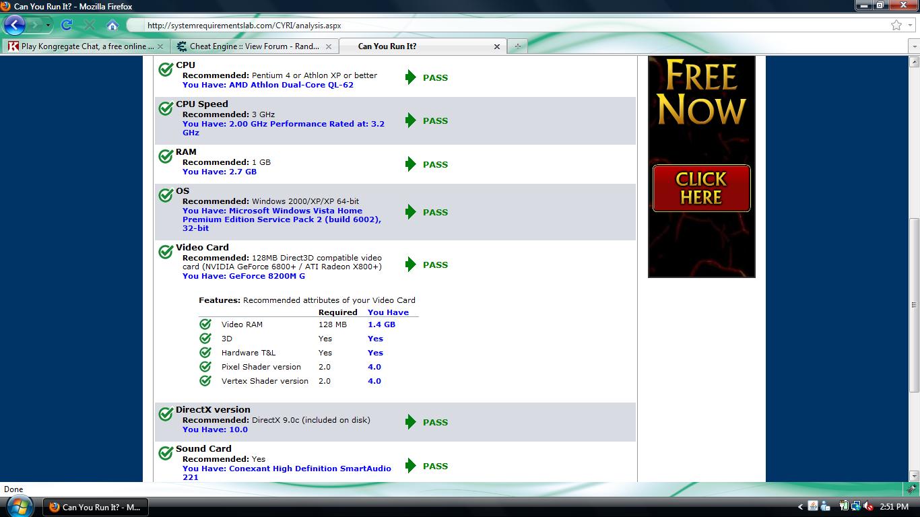The width and height of the screenshot is (920, 517).
Task: Click the muted volume icon in system tray
Action: coord(868,506)
